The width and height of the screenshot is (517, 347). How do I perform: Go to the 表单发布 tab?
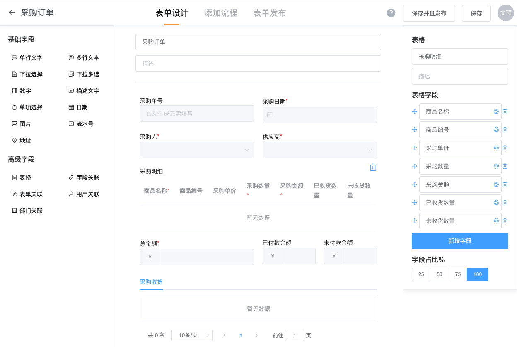[269, 13]
